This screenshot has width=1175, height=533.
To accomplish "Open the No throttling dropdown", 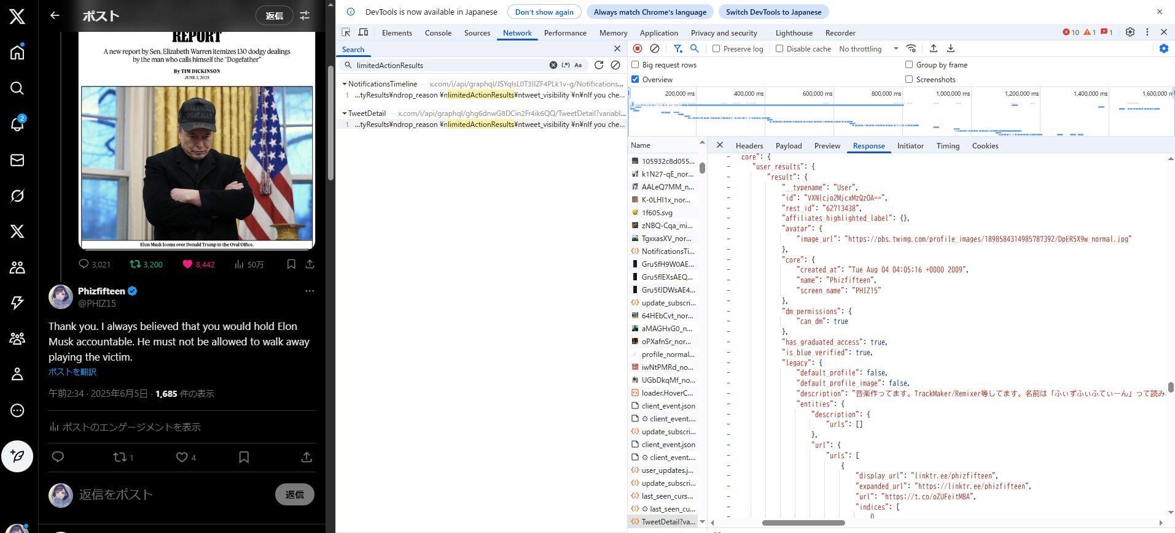I will coord(869,48).
